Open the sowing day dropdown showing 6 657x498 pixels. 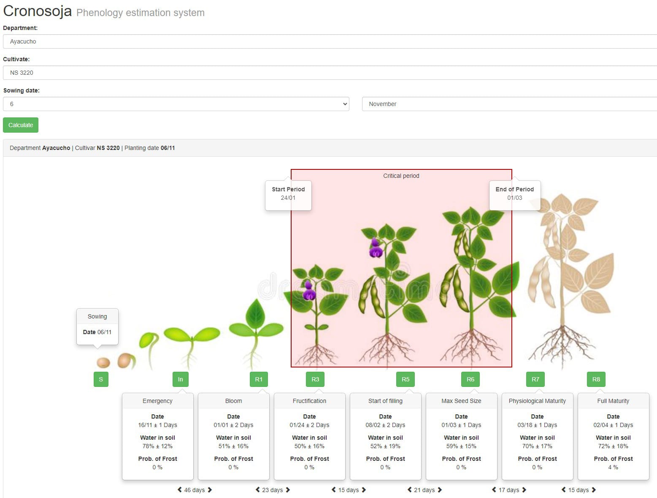176,104
